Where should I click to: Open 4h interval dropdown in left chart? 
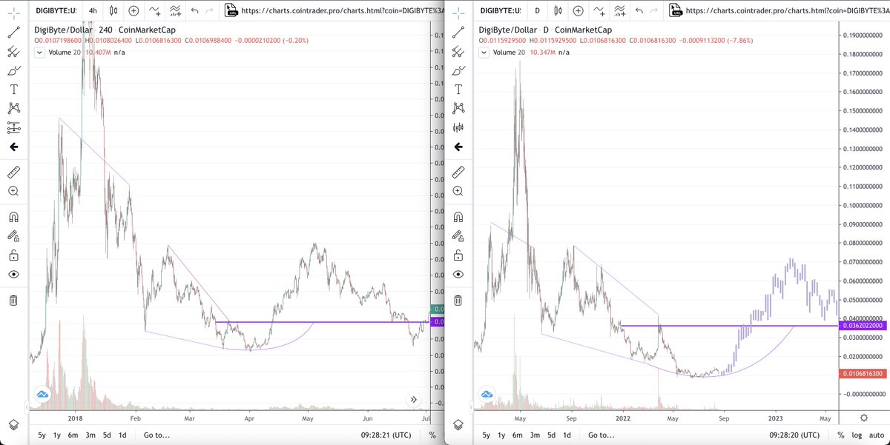[93, 11]
